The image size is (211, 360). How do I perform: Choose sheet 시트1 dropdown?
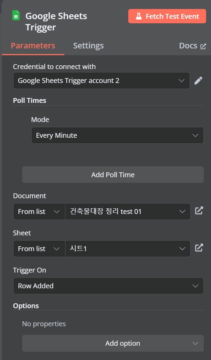[128, 249]
